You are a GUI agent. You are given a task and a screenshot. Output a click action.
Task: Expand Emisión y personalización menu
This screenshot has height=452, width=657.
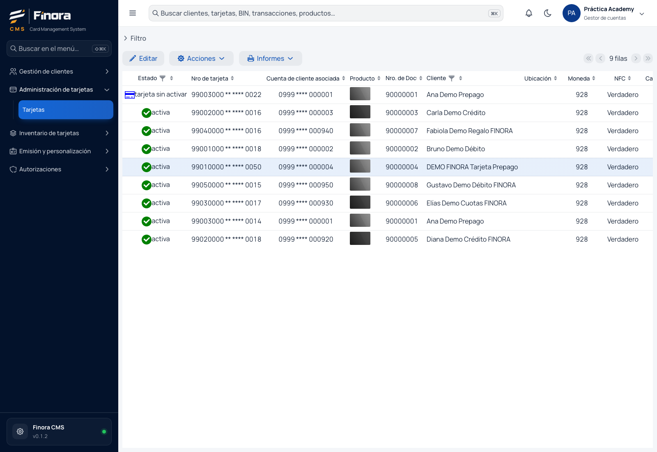(59, 151)
